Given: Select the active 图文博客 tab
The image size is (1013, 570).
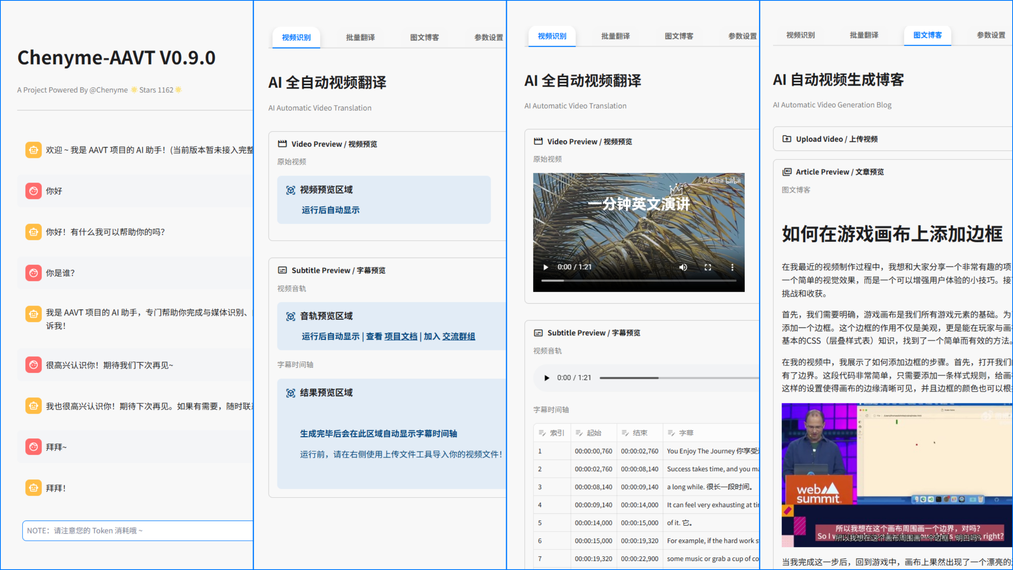Looking at the screenshot, I should point(927,35).
